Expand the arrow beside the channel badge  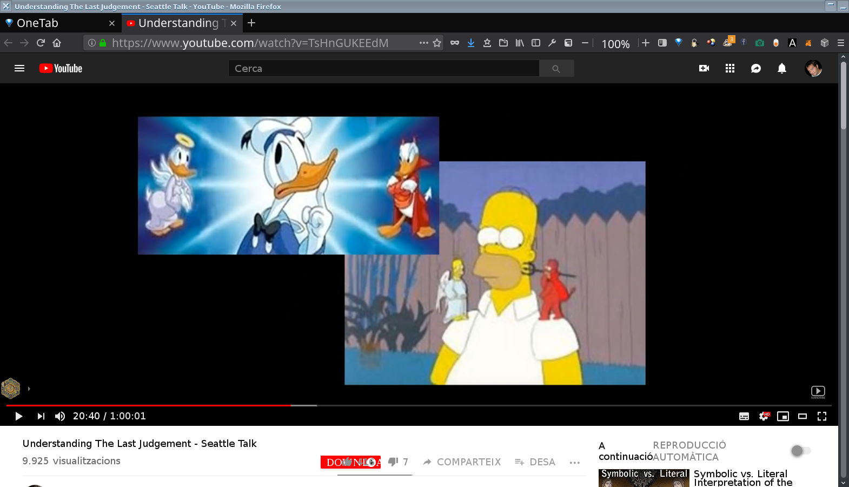pos(29,389)
